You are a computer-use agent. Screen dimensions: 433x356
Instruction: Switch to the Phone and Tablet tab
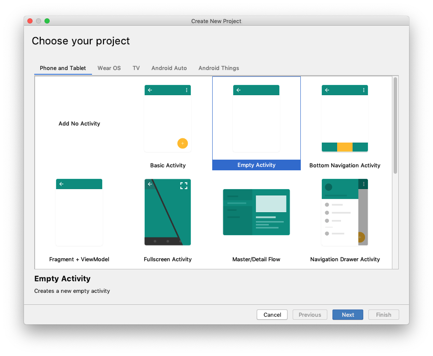pos(63,68)
